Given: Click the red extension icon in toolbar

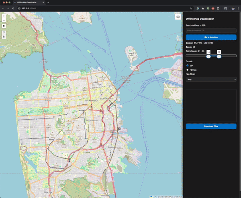Looking at the screenshot, I should click(213, 8).
